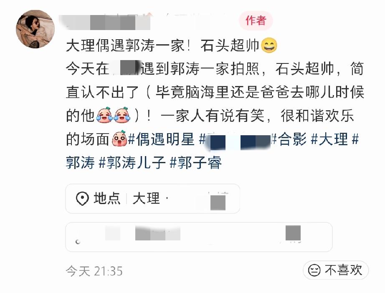Image resolution: width=385 pixels, height=293 pixels.
Task: Click the 今天 21:35 timestamp
Action: (94, 271)
